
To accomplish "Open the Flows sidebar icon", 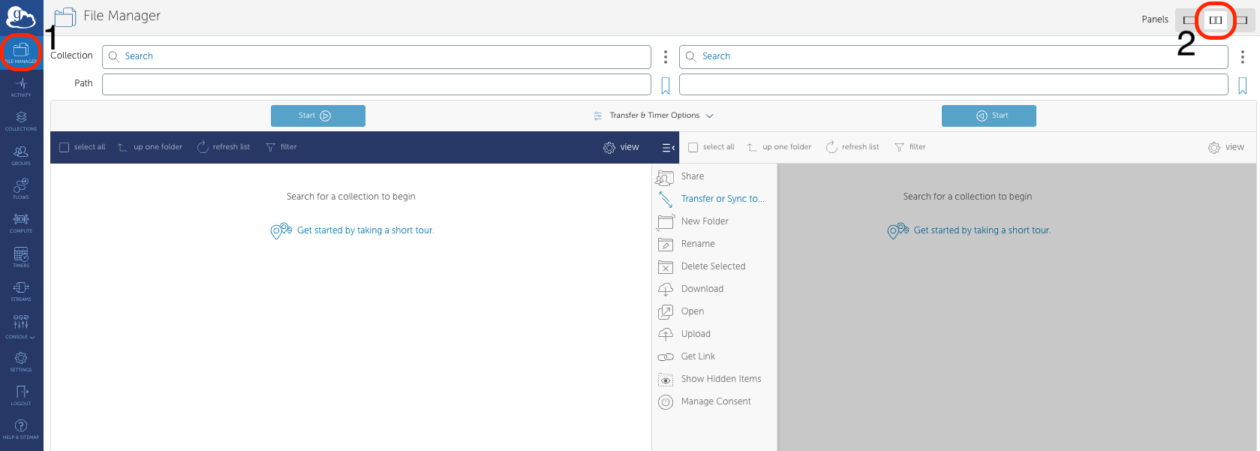I will [21, 188].
